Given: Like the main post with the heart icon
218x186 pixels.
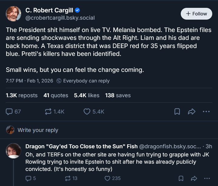Looking at the screenshot, I should [87, 111].
